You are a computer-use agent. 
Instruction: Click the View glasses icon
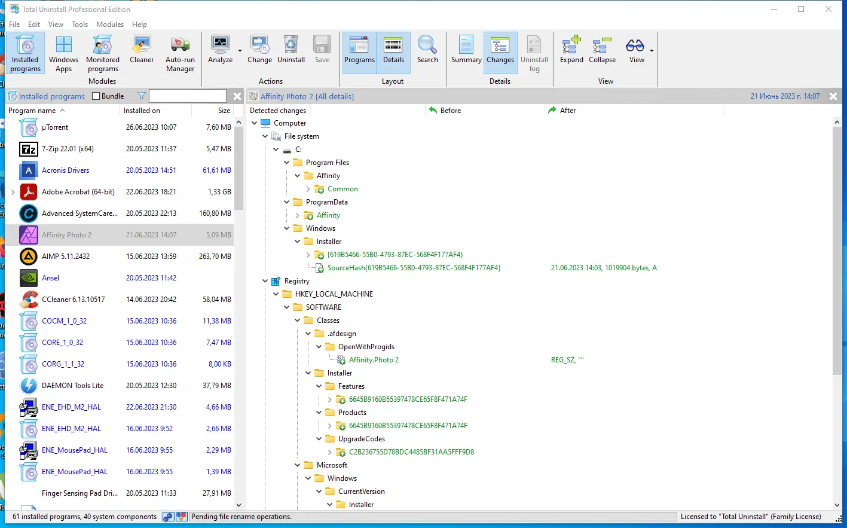[635, 45]
